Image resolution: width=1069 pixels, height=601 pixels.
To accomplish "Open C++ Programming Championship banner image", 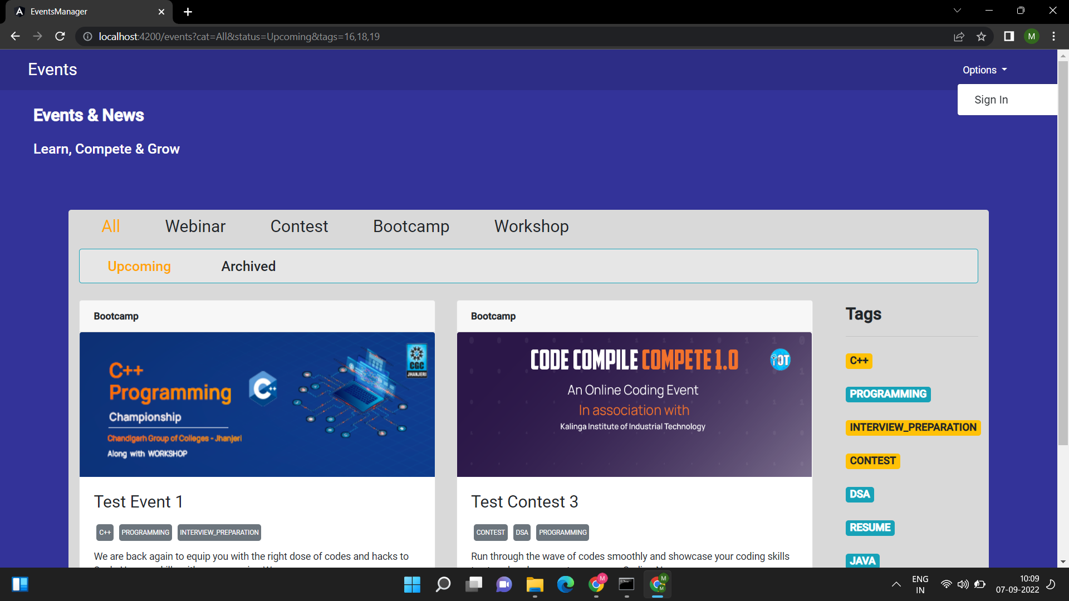I will [x=257, y=405].
